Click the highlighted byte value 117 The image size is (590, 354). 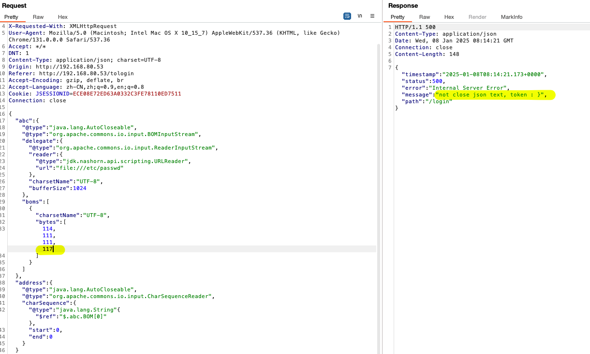coord(48,249)
